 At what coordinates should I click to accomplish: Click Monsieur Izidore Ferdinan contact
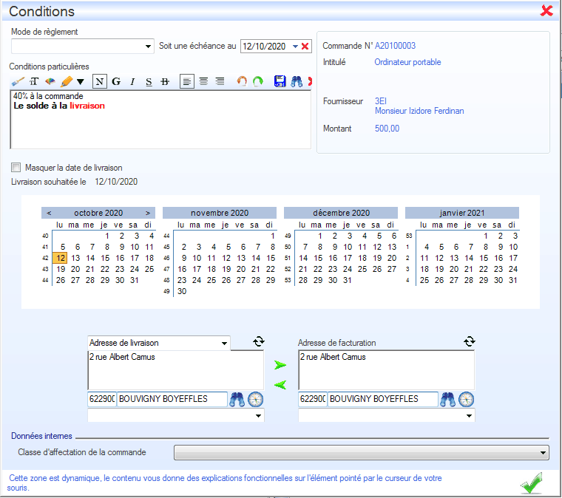point(419,111)
